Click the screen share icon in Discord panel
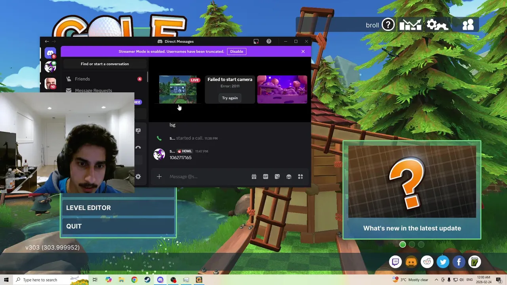Image resolution: width=507 pixels, height=285 pixels. (138, 131)
